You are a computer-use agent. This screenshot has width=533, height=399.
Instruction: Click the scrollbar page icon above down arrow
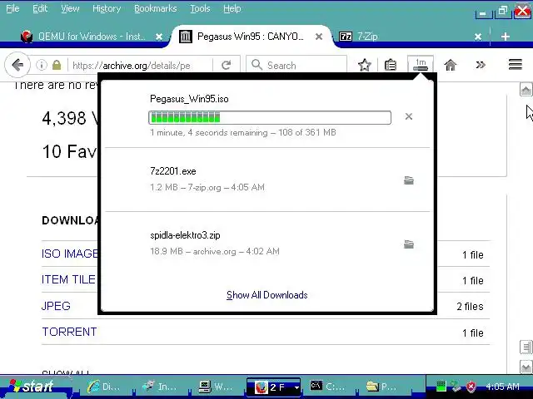[526, 347]
